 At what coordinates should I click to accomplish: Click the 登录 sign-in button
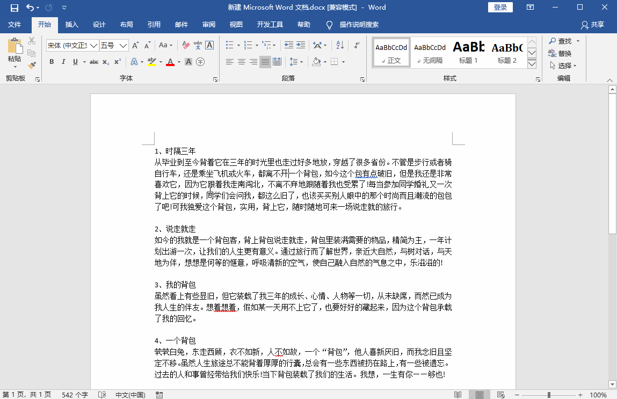(x=500, y=8)
